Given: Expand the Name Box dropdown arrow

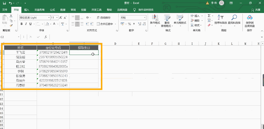Looking at the screenshot, I should 19,37.
